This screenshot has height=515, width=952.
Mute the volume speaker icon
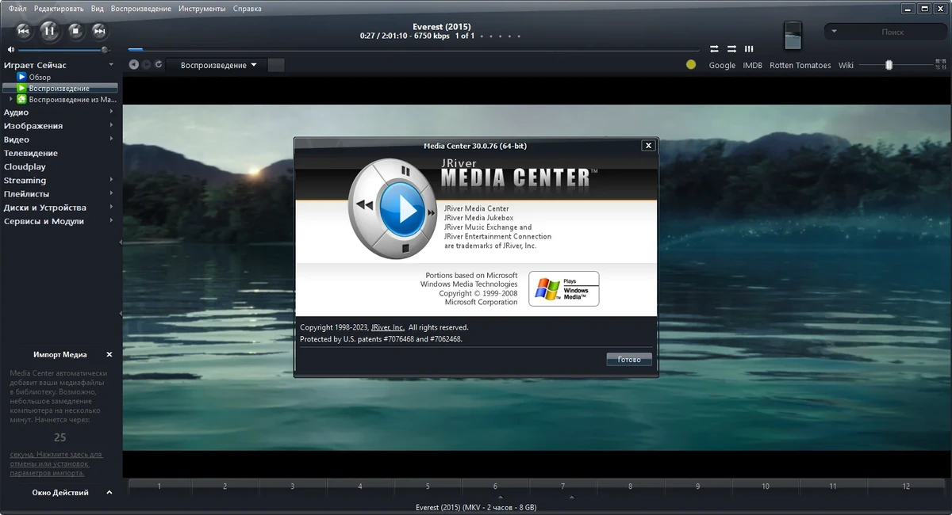[11, 49]
